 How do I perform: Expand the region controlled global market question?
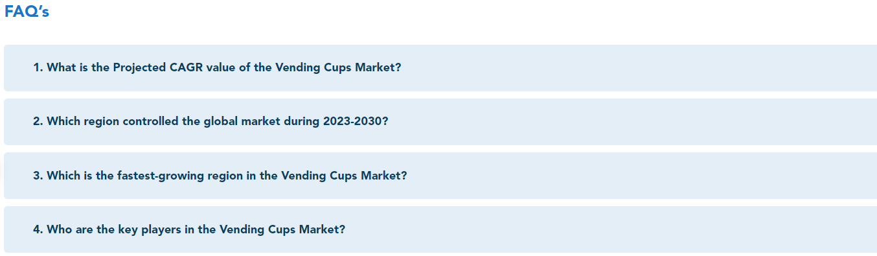click(440, 122)
